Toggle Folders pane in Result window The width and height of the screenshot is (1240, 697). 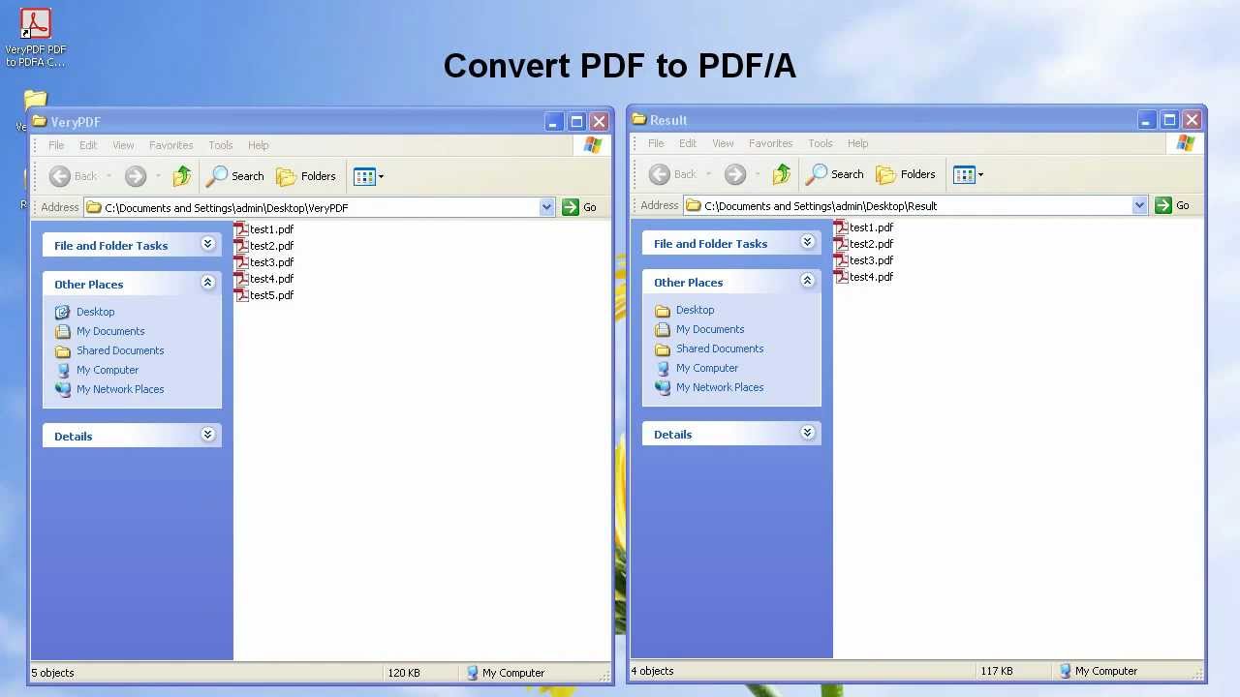point(906,174)
